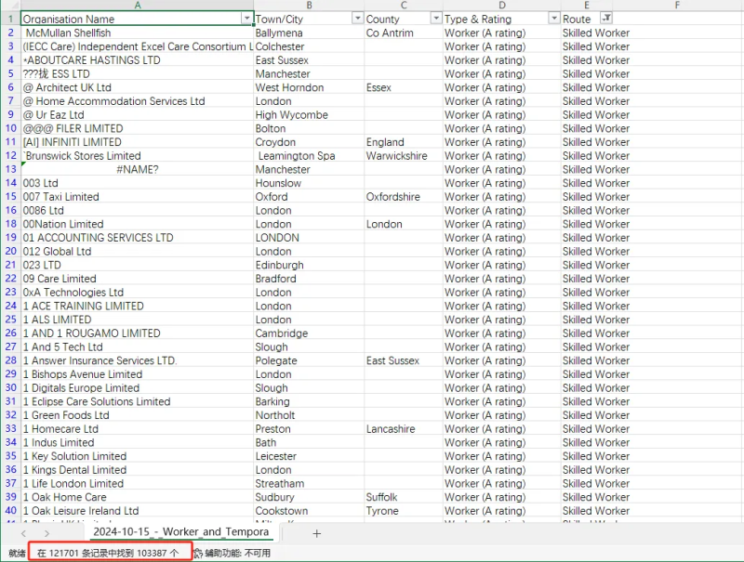The width and height of the screenshot is (744, 562).
Task: Select the Polegate town cell
Action: [309, 360]
